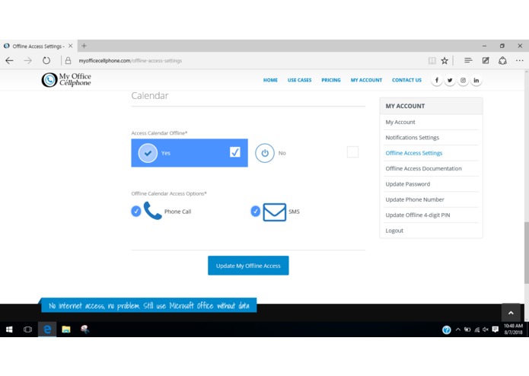This screenshot has height=376, width=529.
Task: Click the browser Back arrow
Action: tap(9, 61)
